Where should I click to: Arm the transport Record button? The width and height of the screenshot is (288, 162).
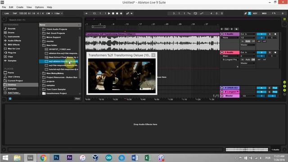coord(117,13)
